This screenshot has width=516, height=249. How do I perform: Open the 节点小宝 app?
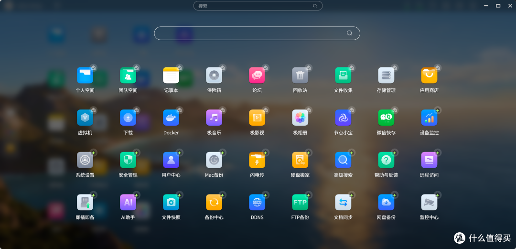click(343, 118)
